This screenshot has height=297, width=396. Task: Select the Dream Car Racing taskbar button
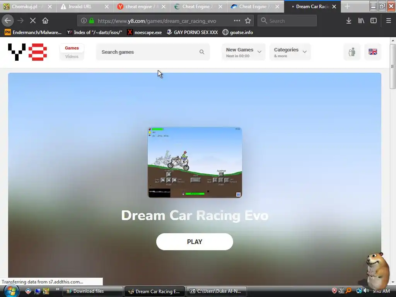coord(155,291)
